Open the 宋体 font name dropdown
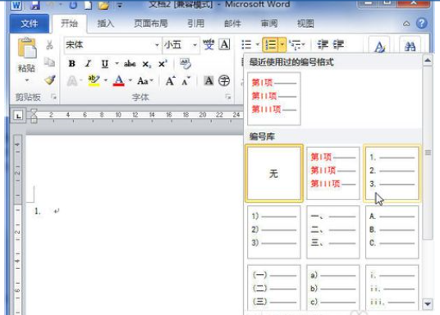 point(157,45)
